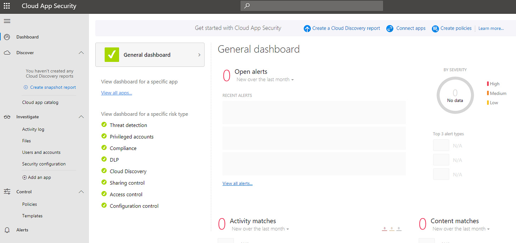Click the Add an app link

[39, 178]
